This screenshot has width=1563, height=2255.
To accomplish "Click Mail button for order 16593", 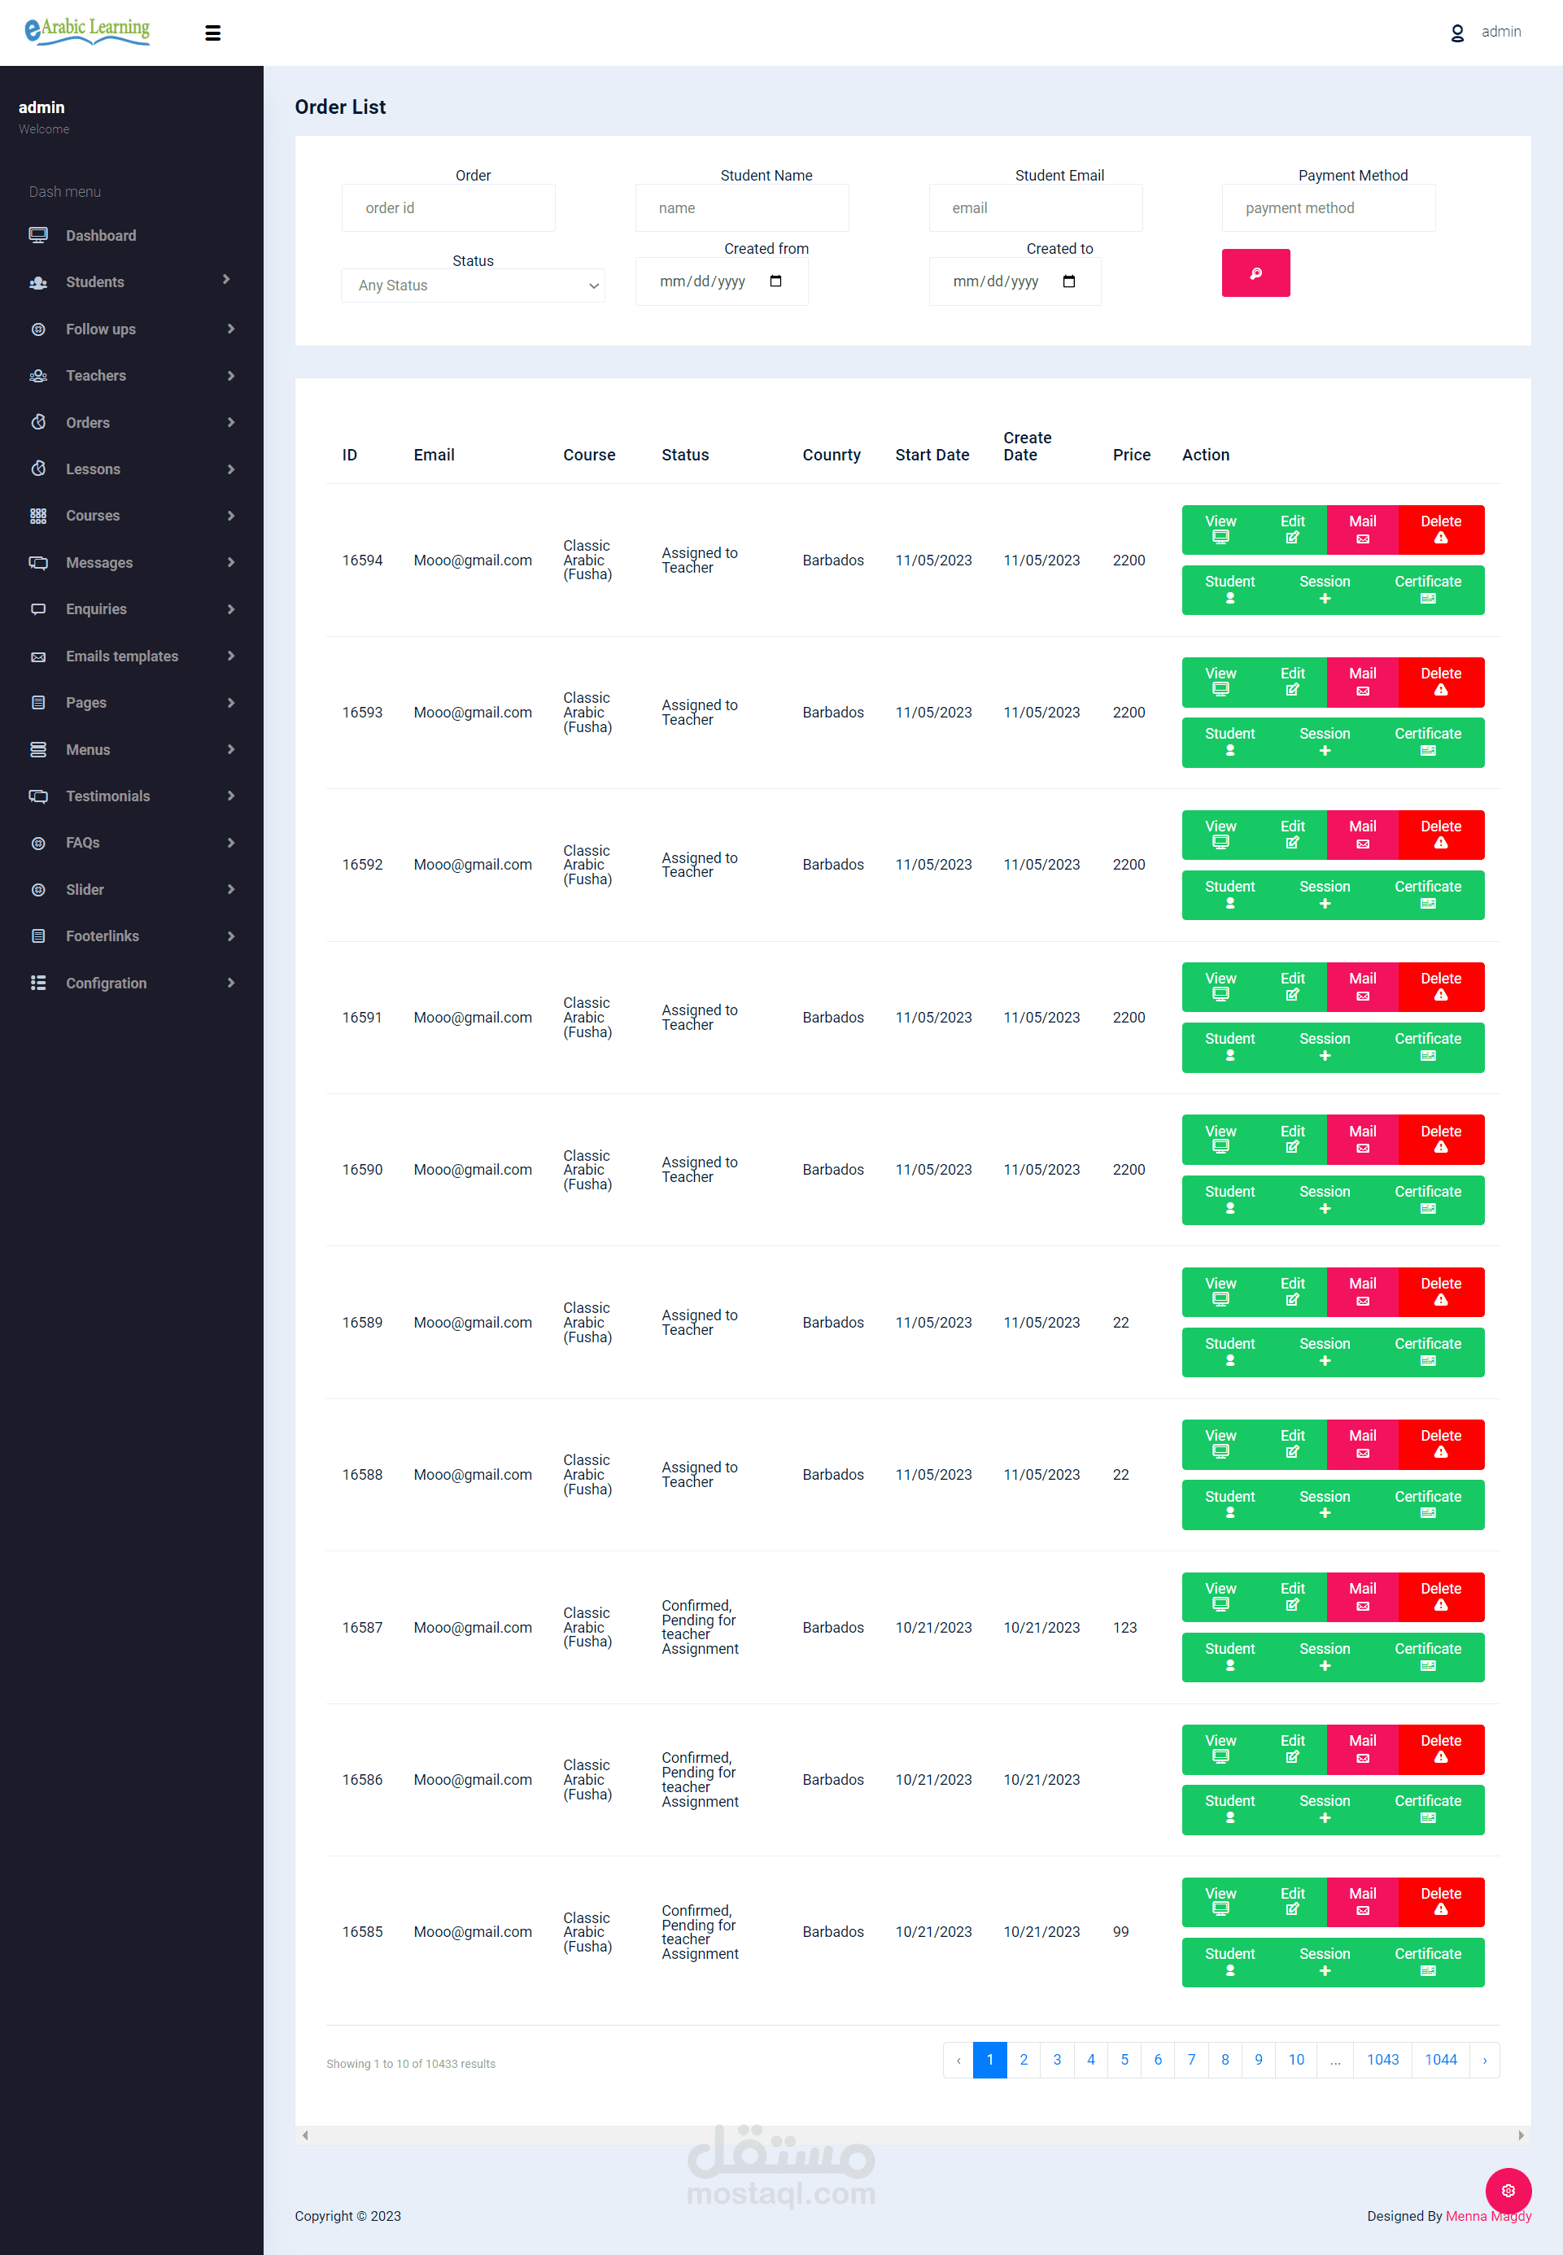I will [x=1361, y=682].
